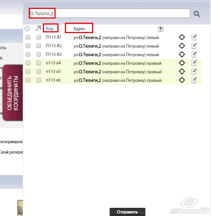Tick first checkbox for П113 А1
Image resolution: width=211 pixels, height=216 pixels.
[x=28, y=37]
